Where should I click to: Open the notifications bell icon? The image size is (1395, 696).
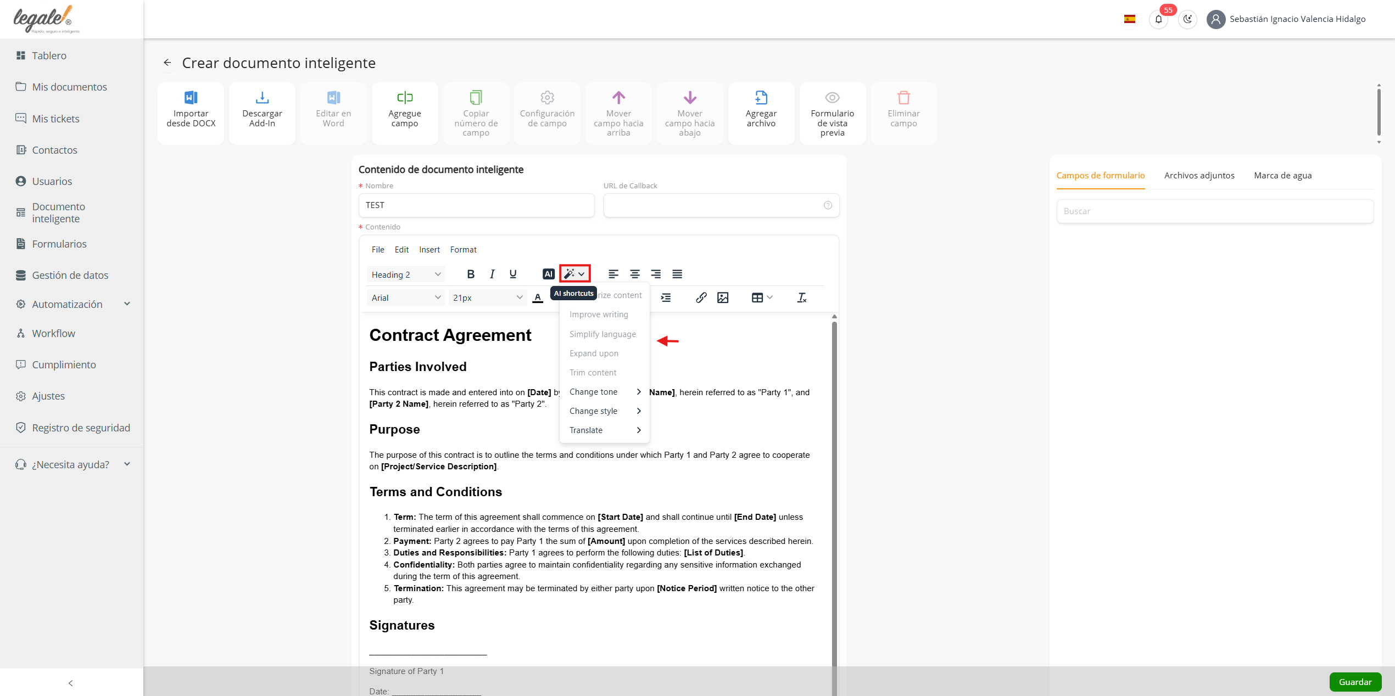tap(1158, 19)
